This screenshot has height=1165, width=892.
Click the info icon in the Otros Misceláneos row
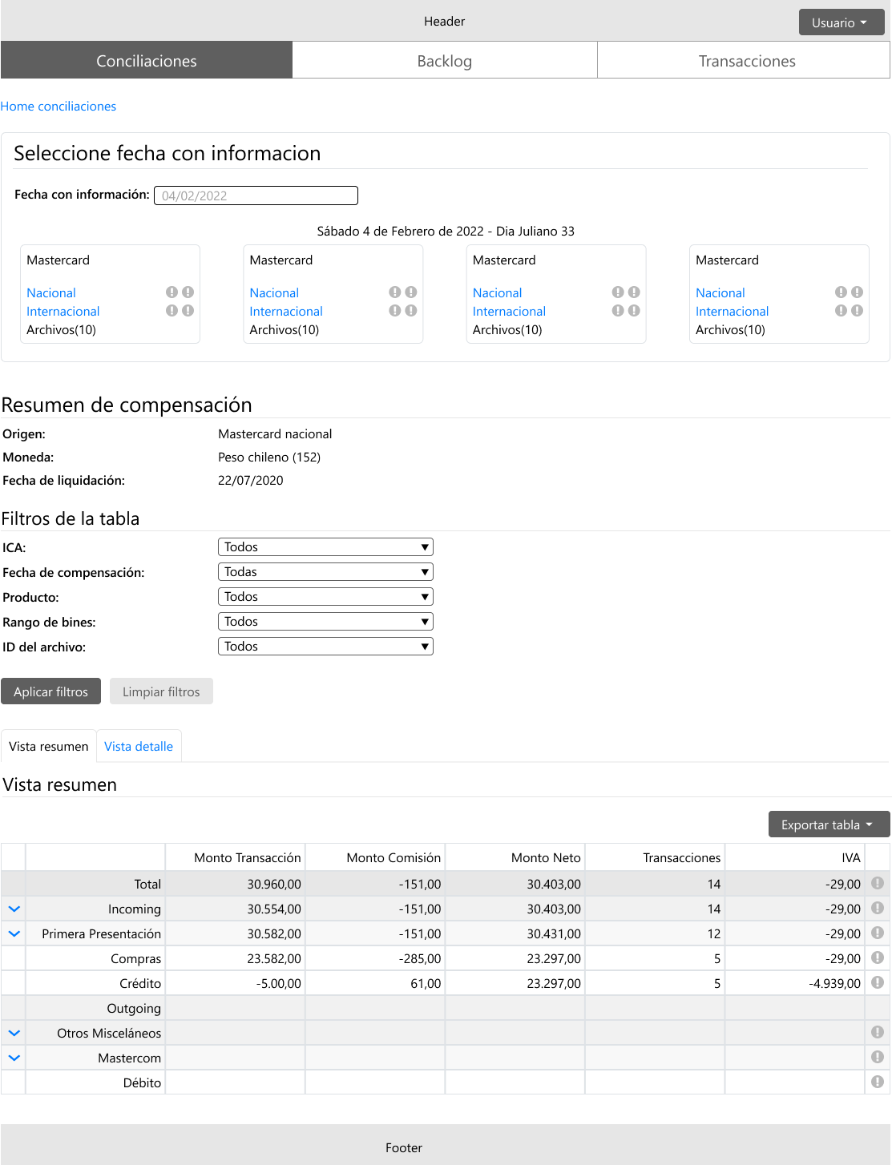pos(878,1033)
